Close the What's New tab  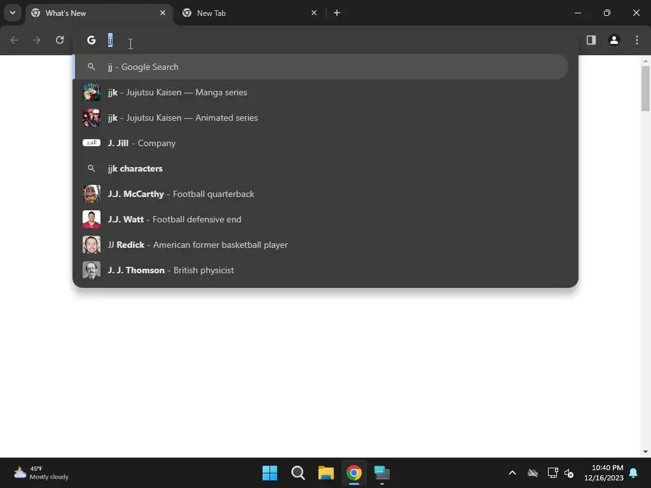click(x=163, y=13)
